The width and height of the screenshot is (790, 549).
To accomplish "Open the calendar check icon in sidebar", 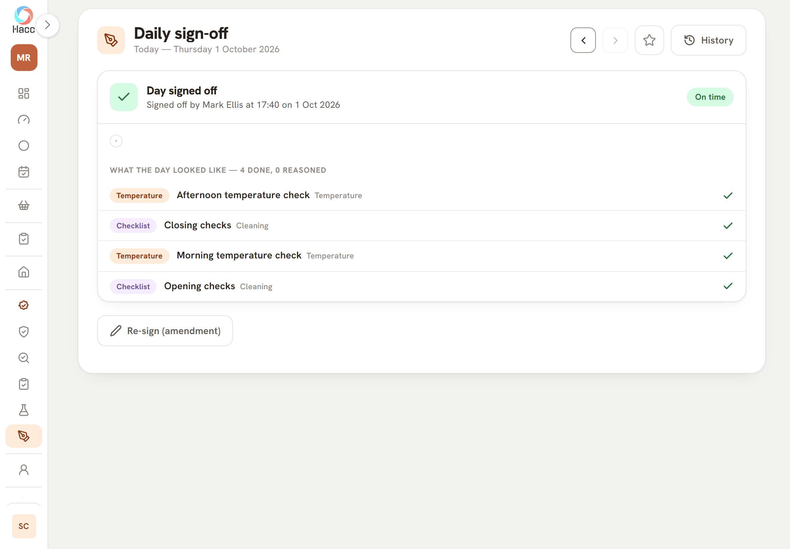I will click(x=24, y=172).
